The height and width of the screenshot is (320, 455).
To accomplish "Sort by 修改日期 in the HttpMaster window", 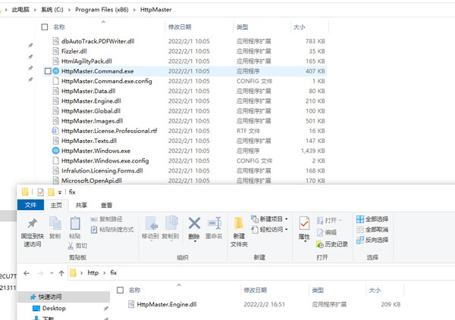I will click(180, 27).
